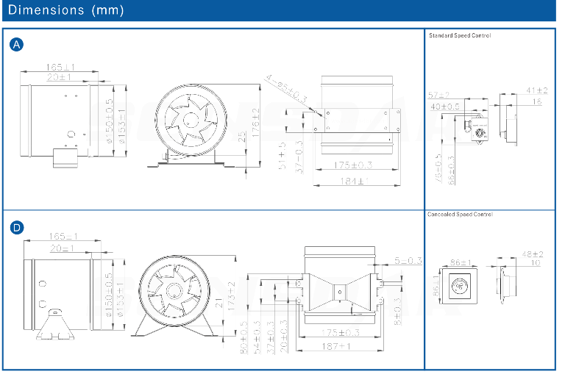Click model A top-view mounting bracket drawing
The image size is (565, 377).
point(356,120)
